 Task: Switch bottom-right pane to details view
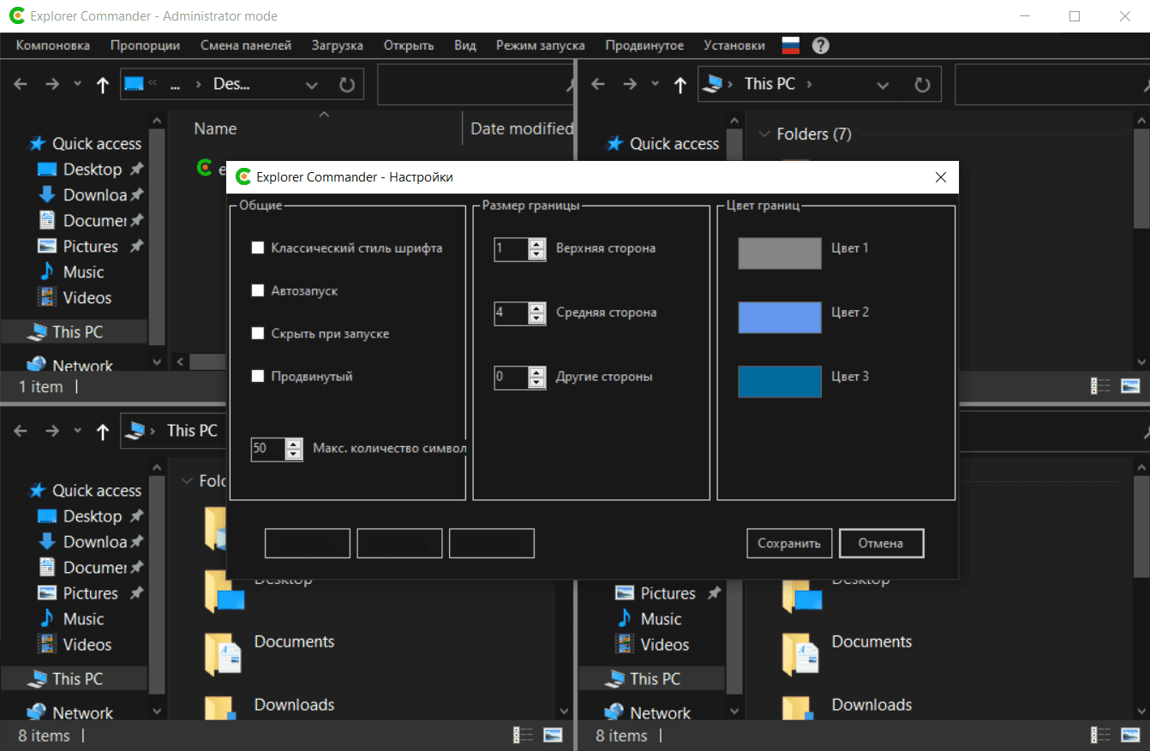click(1100, 735)
